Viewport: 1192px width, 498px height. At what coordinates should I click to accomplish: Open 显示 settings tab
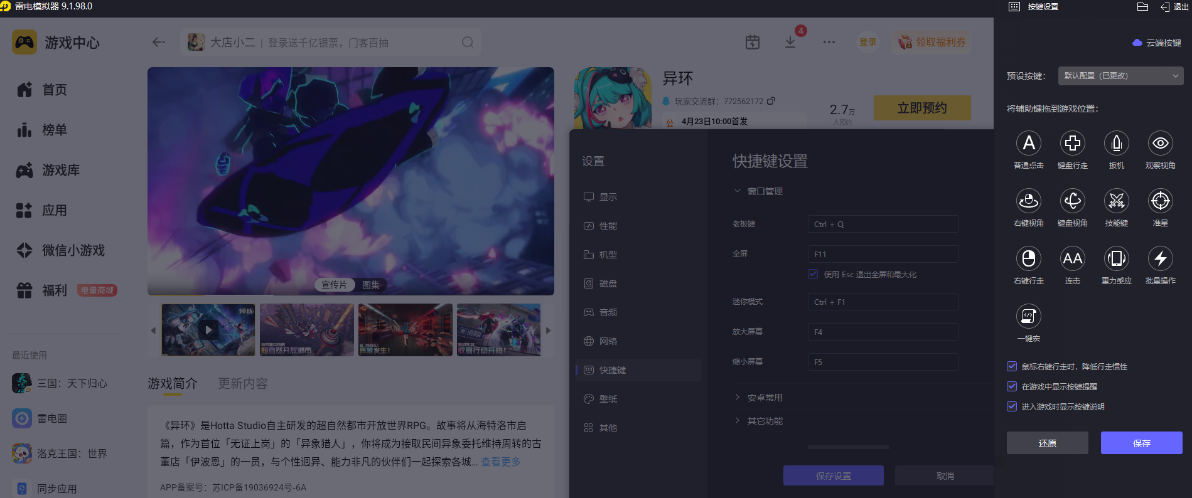coord(638,197)
